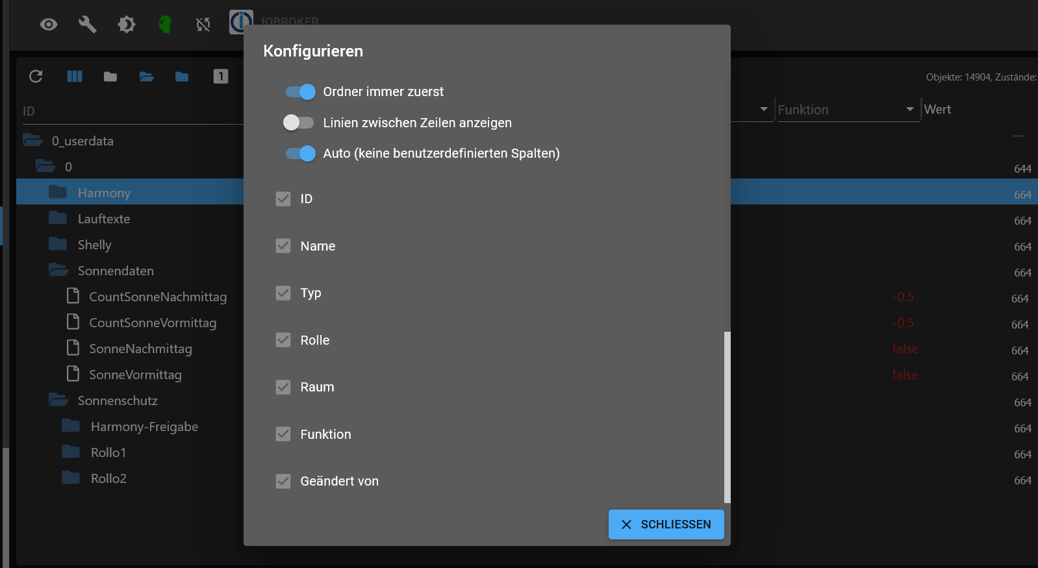Refresh the object tree

click(x=36, y=77)
